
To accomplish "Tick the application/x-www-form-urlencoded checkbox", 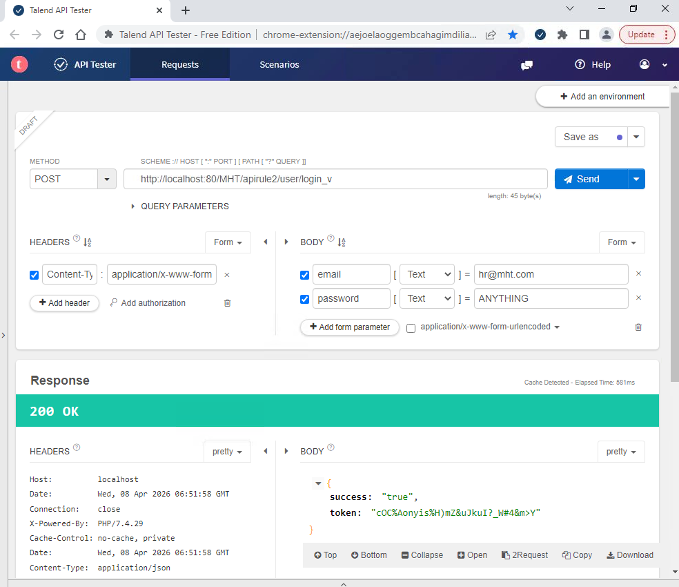I will point(411,328).
